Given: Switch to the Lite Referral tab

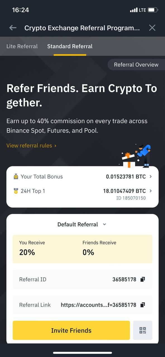Looking at the screenshot, I should (x=22, y=46).
